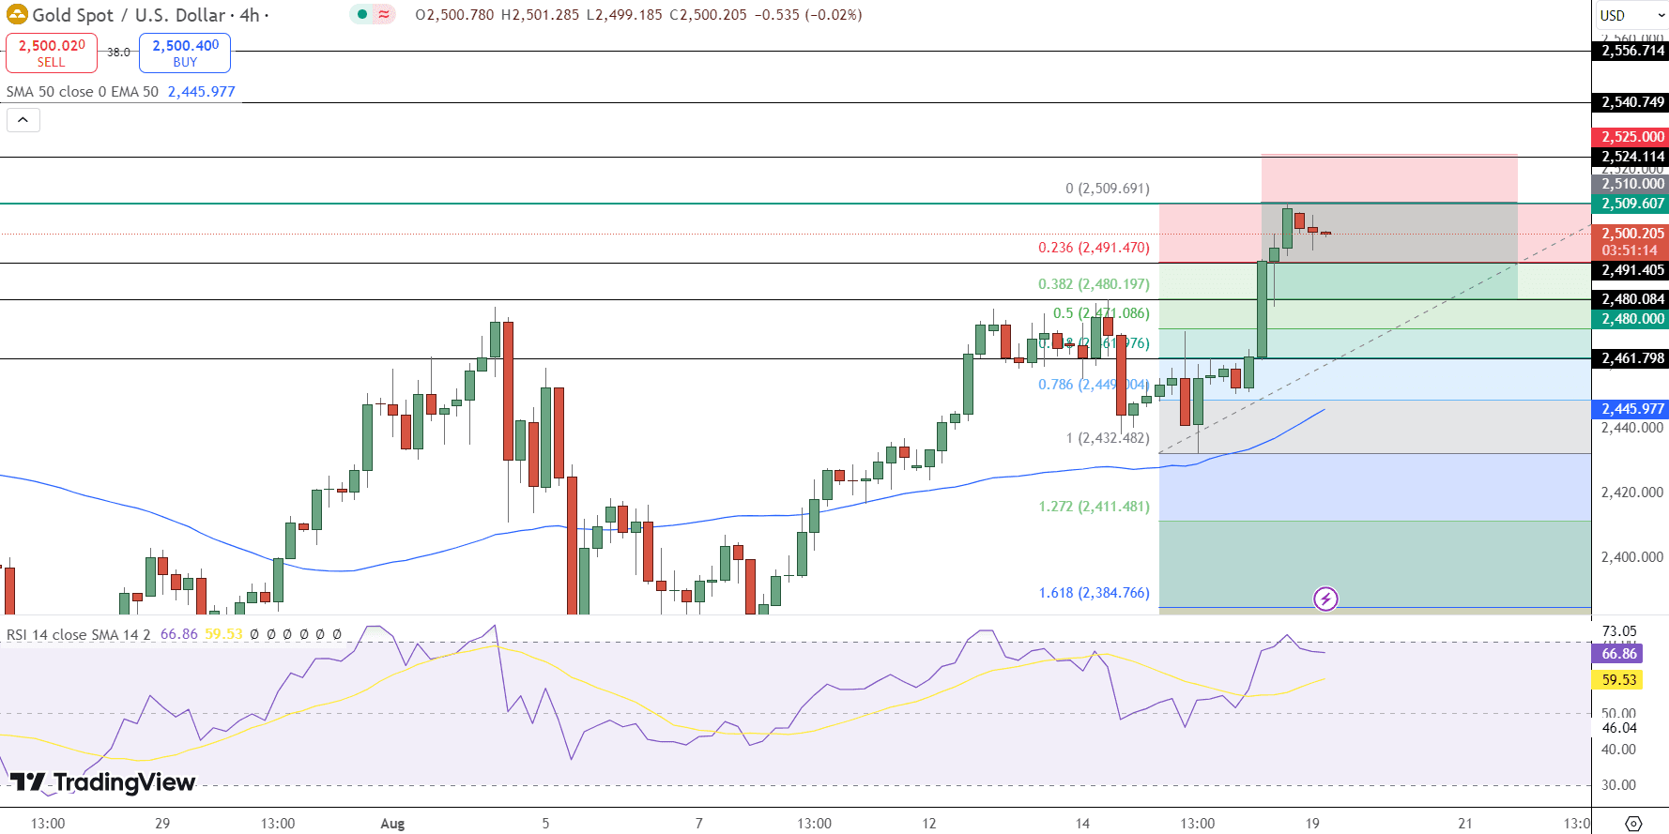
Task: Click the 2,491.405 price label
Action: click(1631, 270)
